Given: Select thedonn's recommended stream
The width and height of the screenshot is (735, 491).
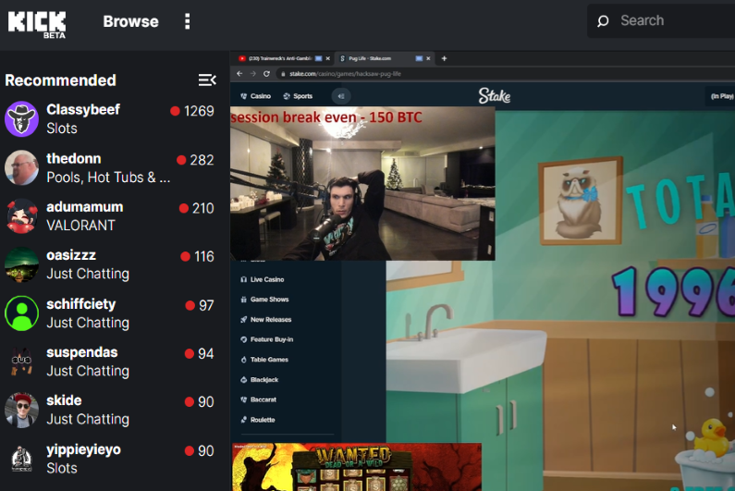Looking at the screenshot, I should click(x=110, y=168).
